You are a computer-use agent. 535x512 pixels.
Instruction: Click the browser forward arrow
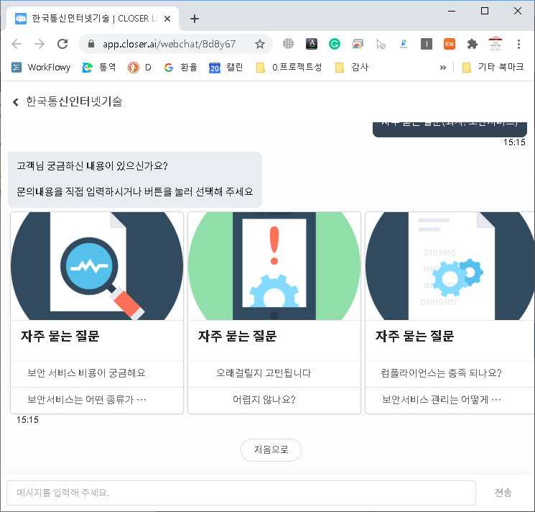pos(39,44)
